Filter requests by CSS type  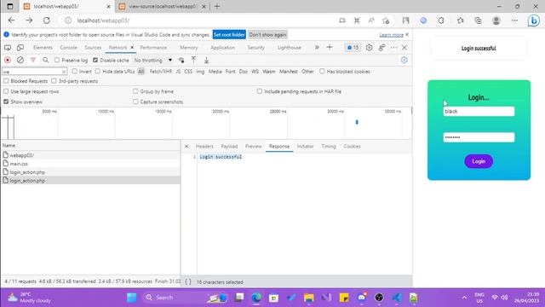188,72
